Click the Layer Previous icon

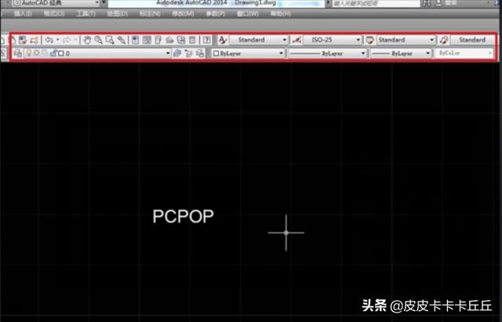click(x=188, y=53)
